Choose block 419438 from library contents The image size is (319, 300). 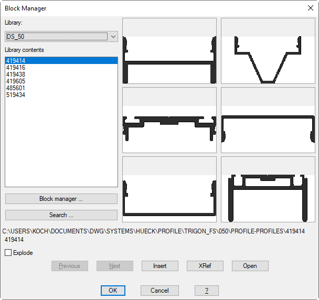tap(16, 74)
